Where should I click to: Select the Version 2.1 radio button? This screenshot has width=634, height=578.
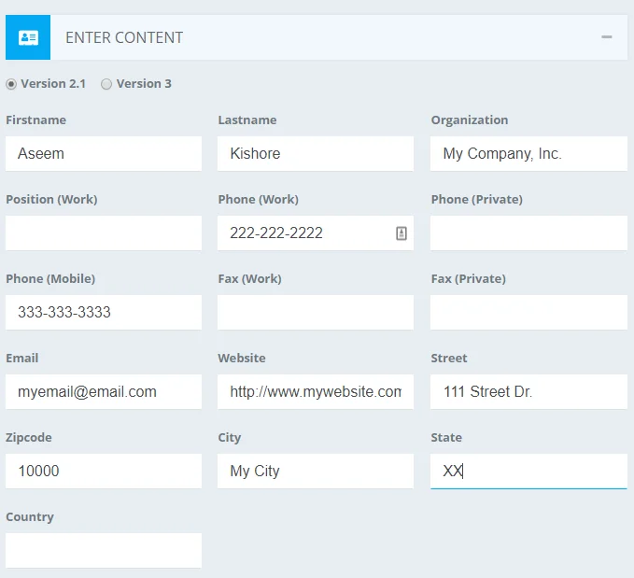(x=11, y=84)
